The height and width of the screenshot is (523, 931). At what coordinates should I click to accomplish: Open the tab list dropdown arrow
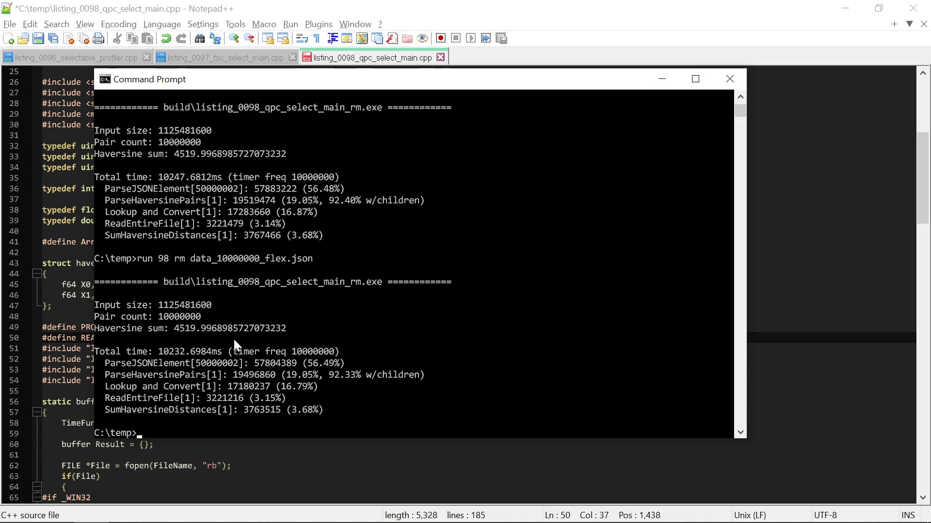tap(910, 23)
